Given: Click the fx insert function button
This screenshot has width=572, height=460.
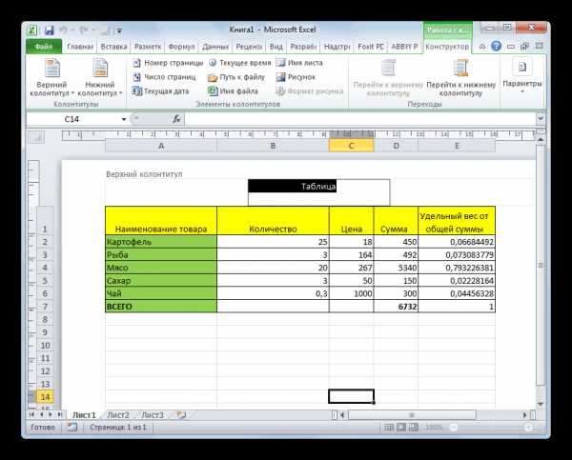Looking at the screenshot, I should [x=176, y=119].
